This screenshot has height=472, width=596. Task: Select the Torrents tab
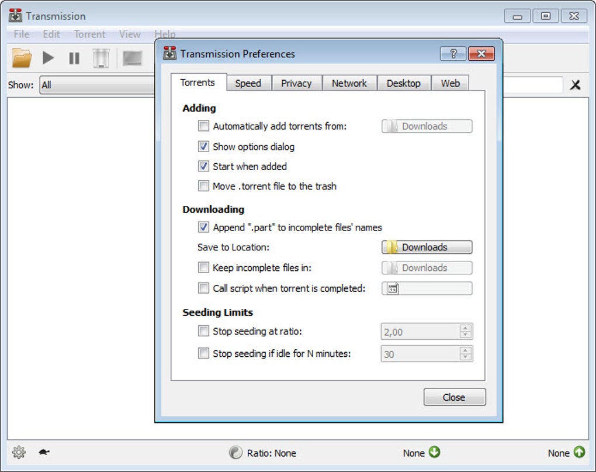pos(197,82)
